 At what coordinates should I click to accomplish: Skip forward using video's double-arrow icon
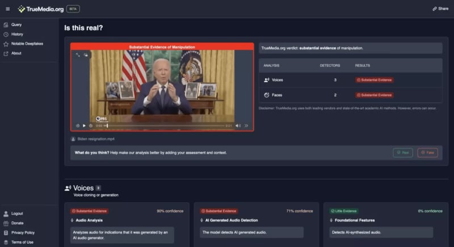point(247,126)
